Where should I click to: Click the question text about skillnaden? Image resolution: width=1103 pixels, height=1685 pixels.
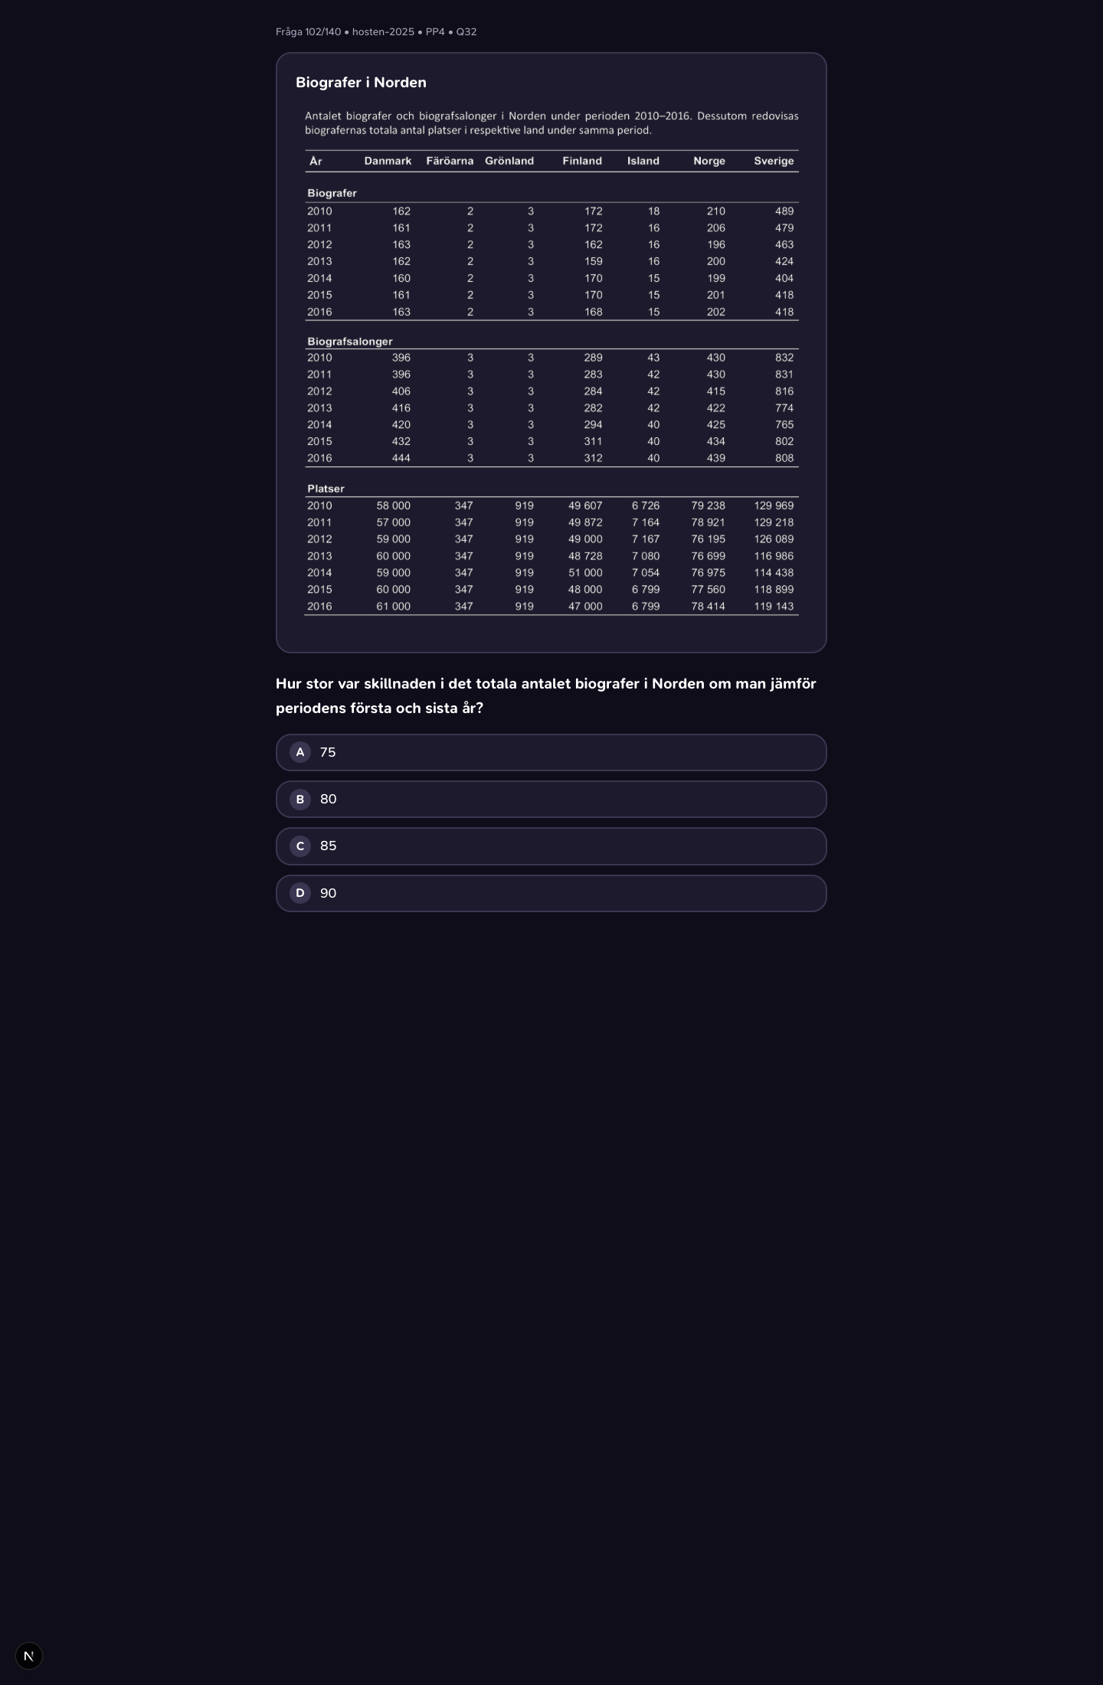pyautogui.click(x=546, y=695)
